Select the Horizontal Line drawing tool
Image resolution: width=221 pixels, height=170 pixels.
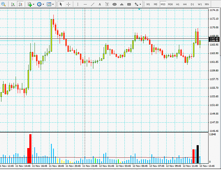85,4
